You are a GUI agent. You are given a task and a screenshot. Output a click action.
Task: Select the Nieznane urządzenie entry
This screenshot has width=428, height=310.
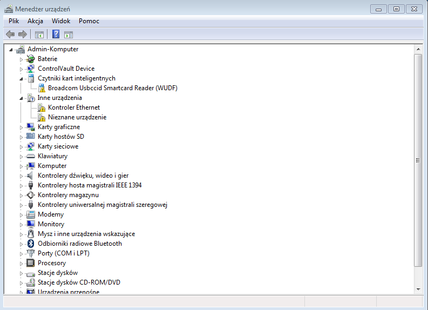(77, 117)
